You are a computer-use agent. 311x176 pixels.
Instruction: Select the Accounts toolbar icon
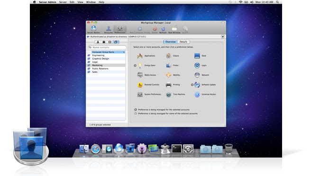(x=108, y=29)
